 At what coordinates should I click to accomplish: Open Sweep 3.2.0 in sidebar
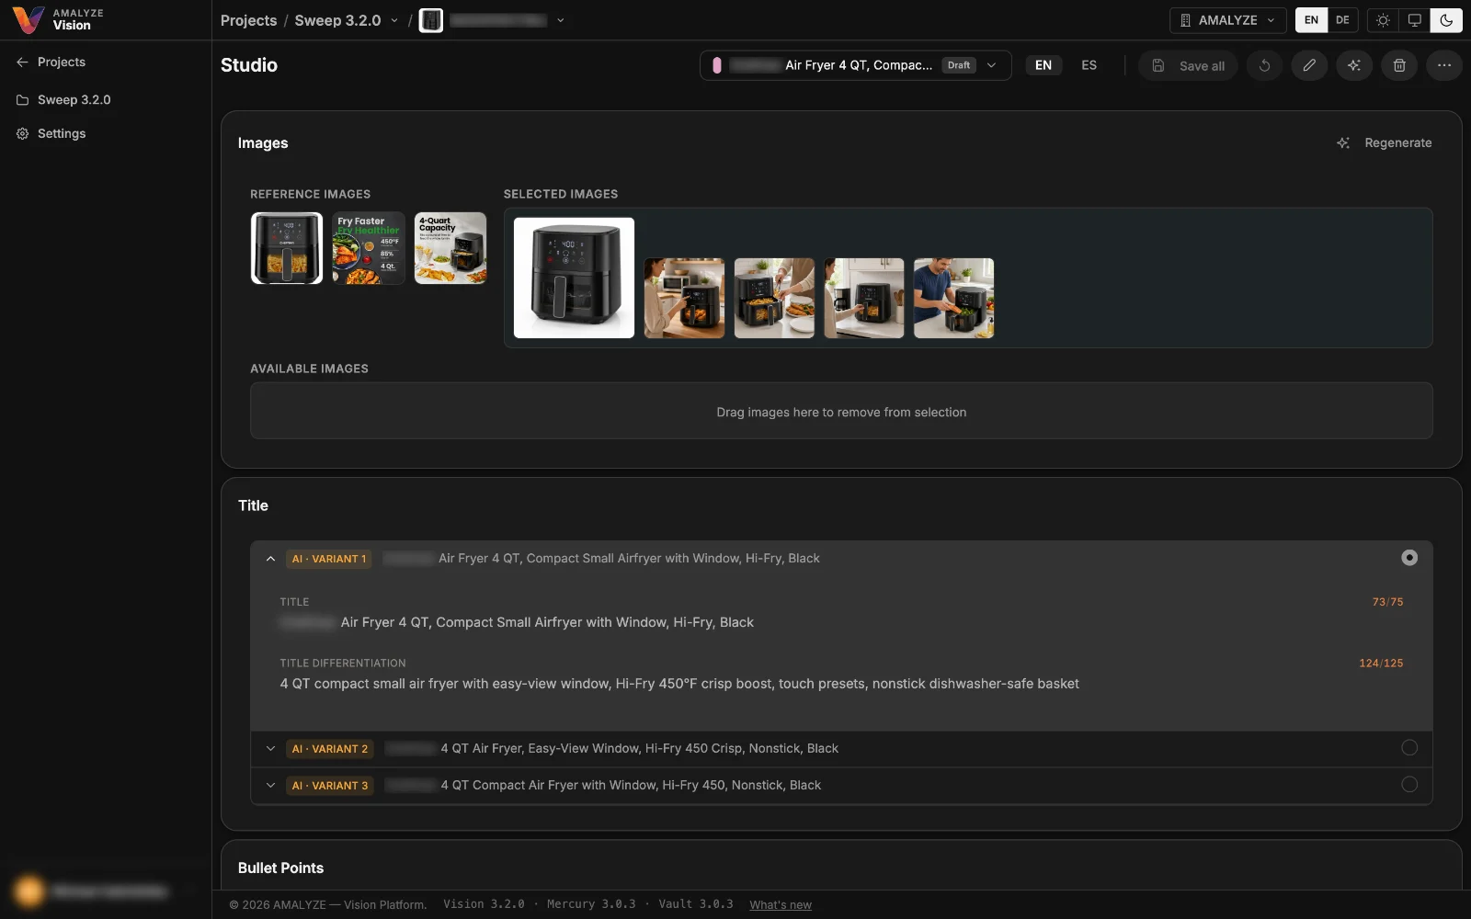click(74, 99)
